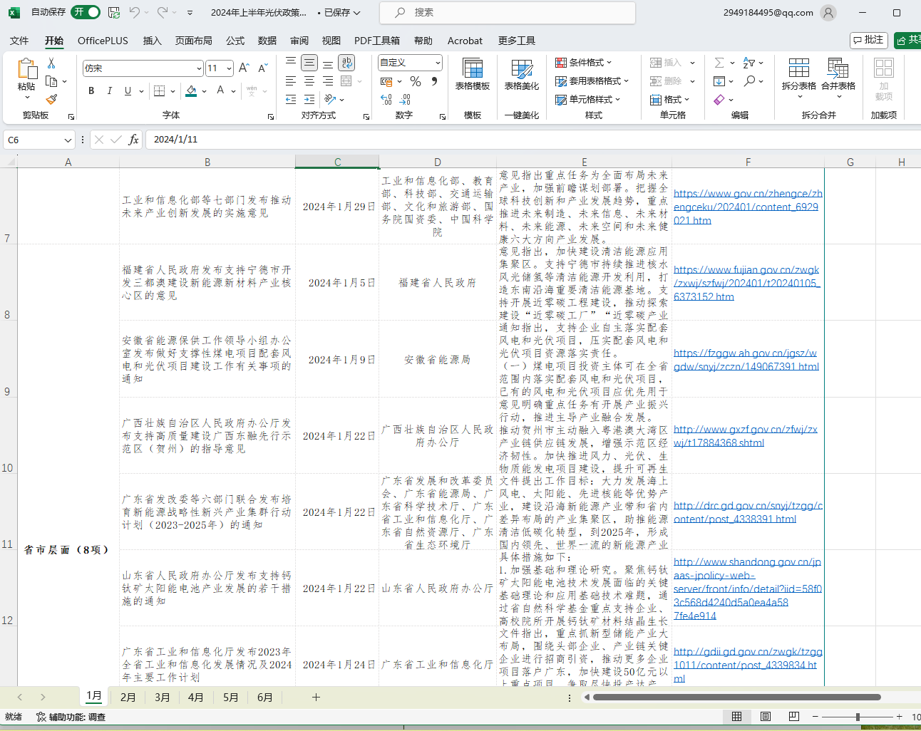
Task: Open the 文件 menu
Action: (x=19, y=41)
